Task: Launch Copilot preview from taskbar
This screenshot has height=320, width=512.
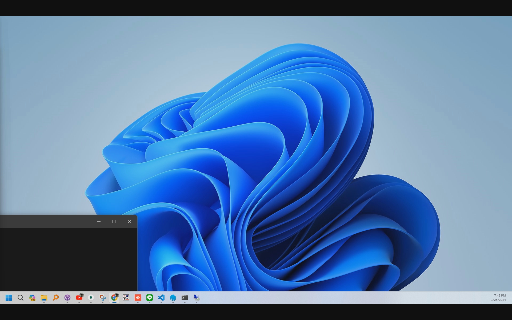Action: (32, 298)
